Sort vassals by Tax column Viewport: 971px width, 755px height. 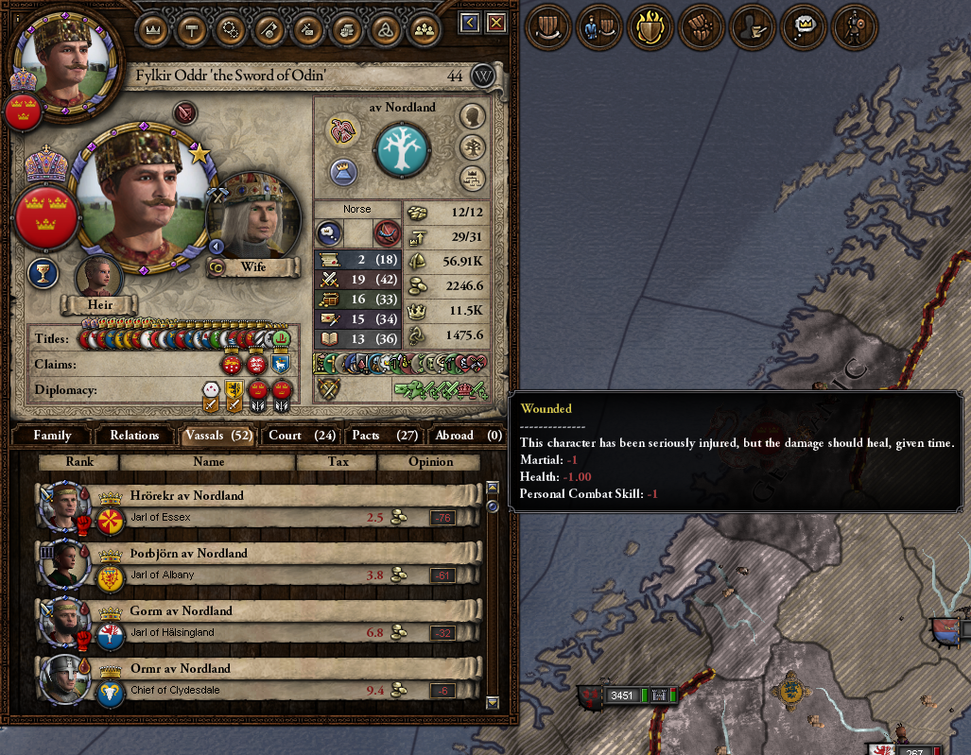point(338,462)
